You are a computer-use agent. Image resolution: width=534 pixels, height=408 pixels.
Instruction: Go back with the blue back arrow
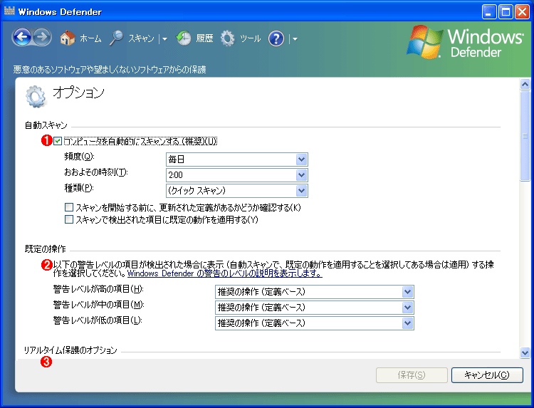(x=23, y=37)
